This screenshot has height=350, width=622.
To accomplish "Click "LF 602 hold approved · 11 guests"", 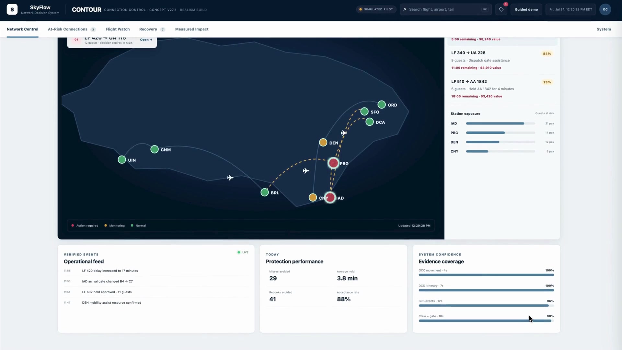I will click(107, 292).
